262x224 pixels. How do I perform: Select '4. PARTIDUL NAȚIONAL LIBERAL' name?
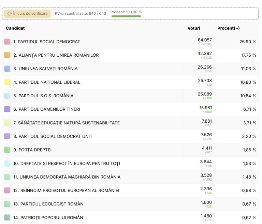47,82
